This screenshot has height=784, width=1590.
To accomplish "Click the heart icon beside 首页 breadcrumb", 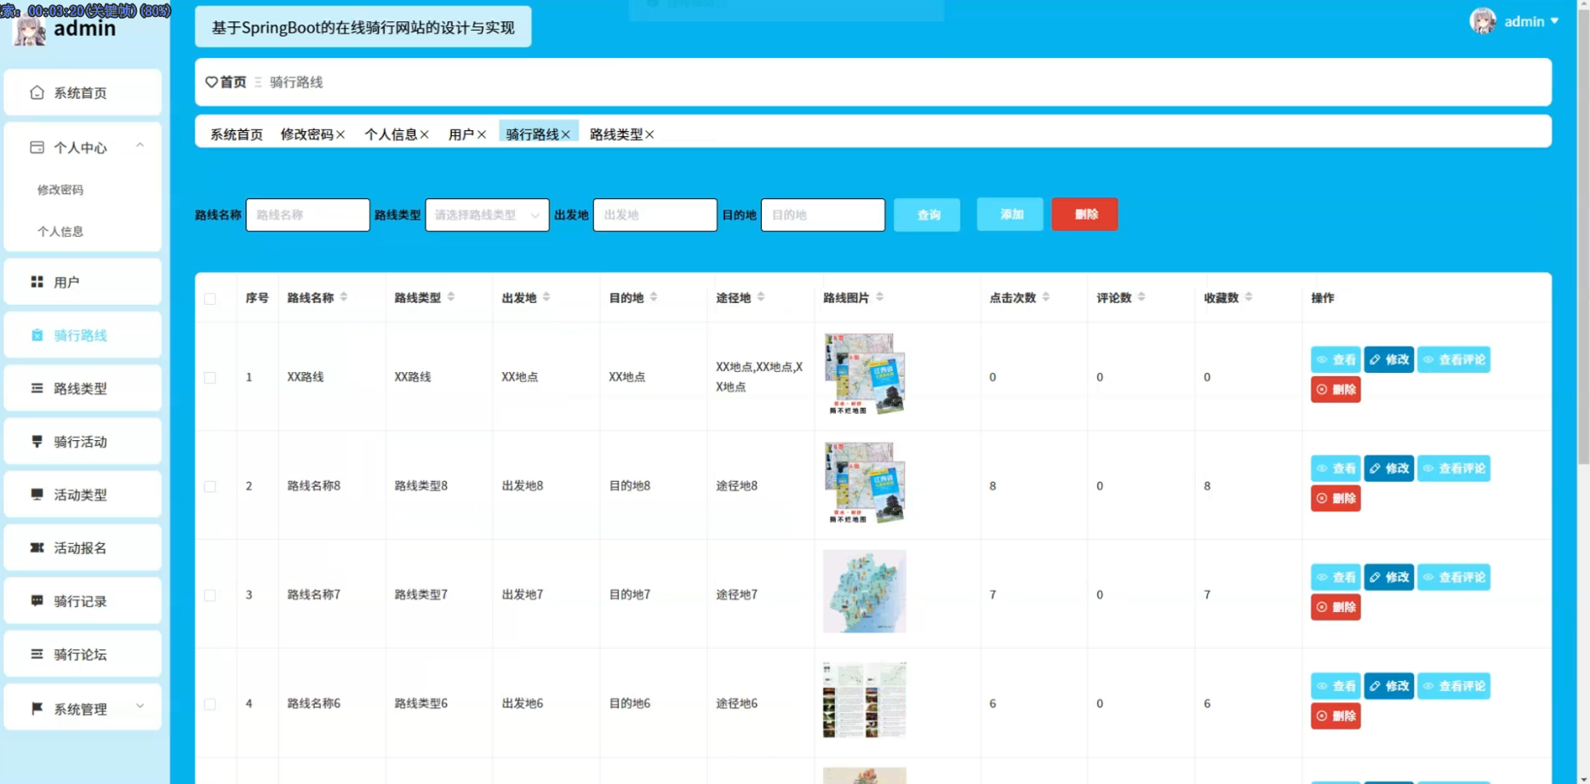I will coord(211,83).
